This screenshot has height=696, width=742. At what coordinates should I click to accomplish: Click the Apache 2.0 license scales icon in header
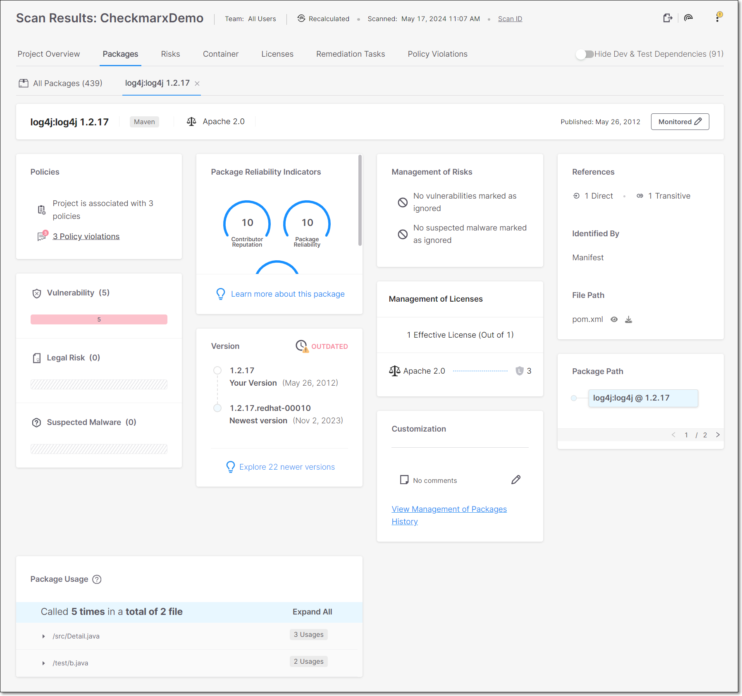tap(191, 121)
